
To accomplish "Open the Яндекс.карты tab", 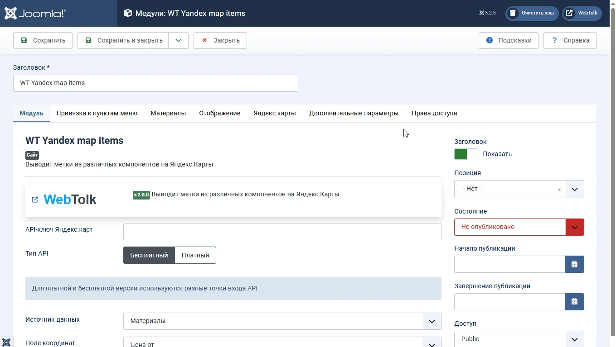I will tap(275, 113).
